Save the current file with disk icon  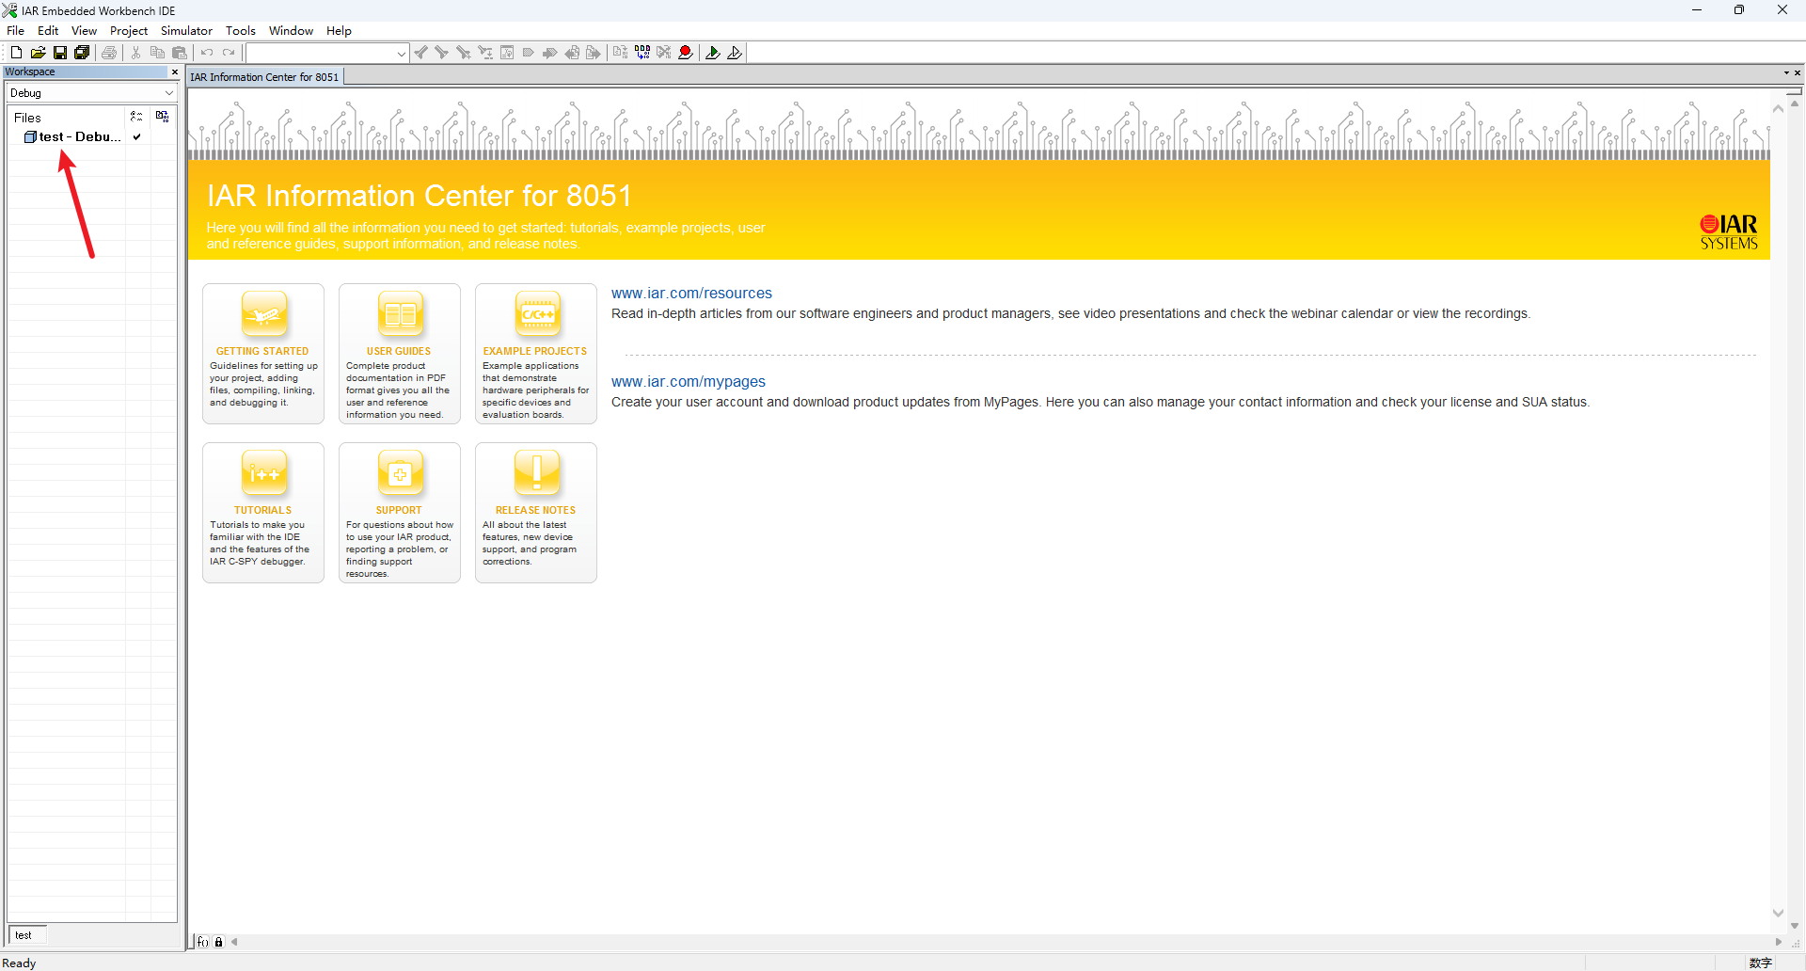pos(60,53)
